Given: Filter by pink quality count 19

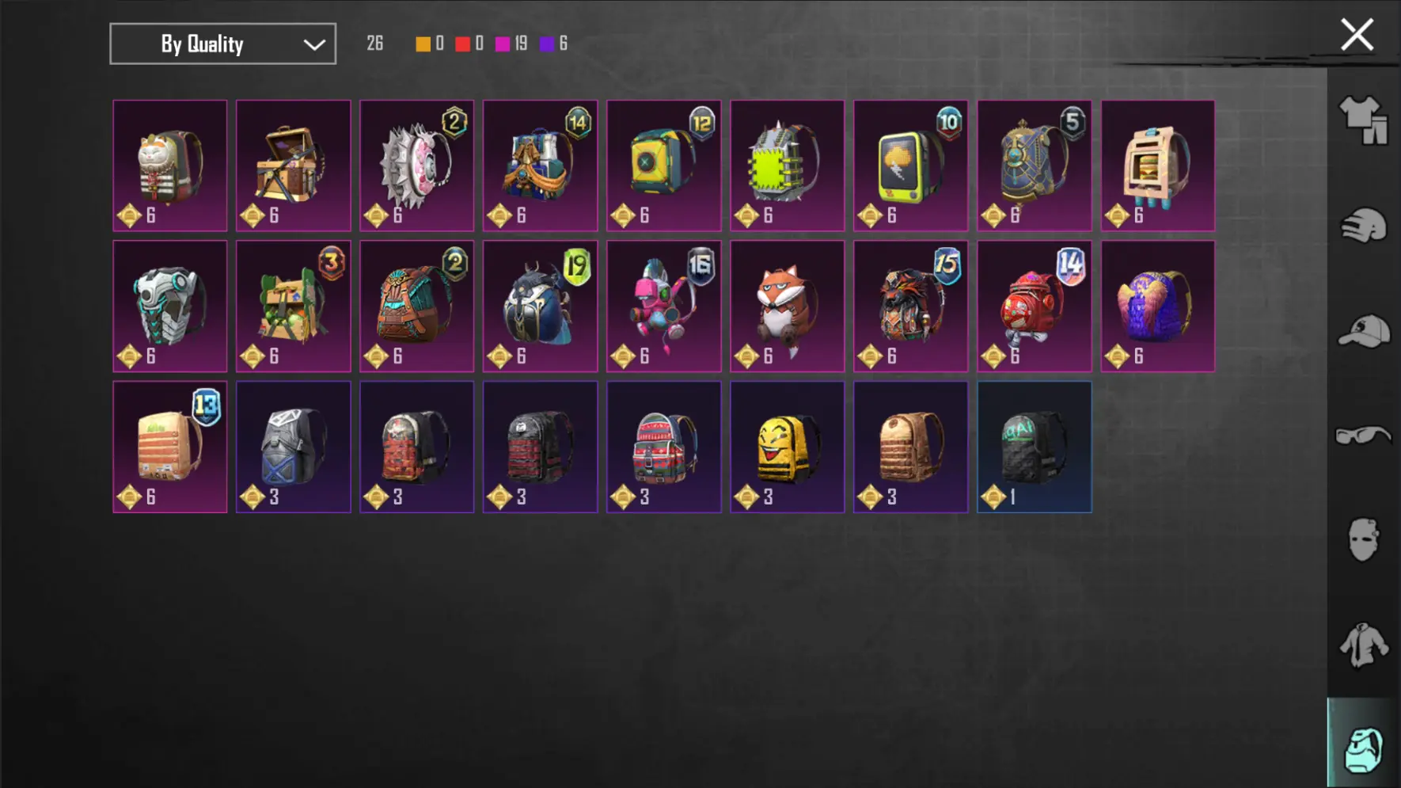Looking at the screenshot, I should tap(511, 44).
